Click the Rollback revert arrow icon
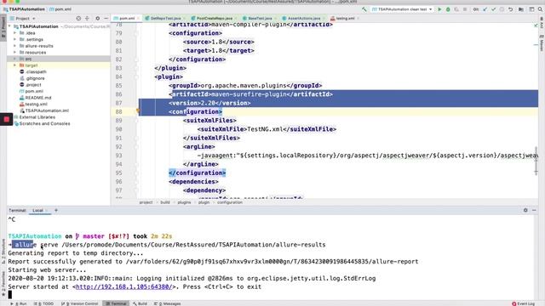545x306 pixels. 511,9
